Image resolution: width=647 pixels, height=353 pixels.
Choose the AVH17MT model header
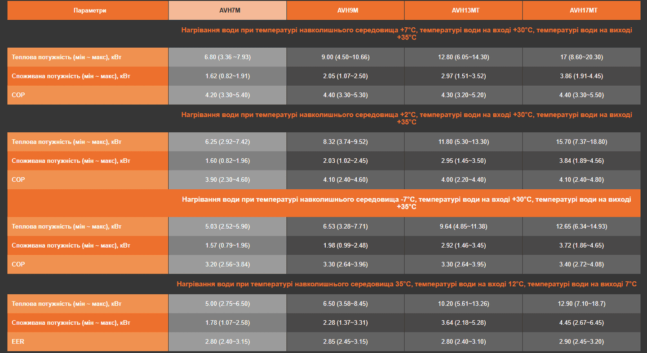coord(581,10)
